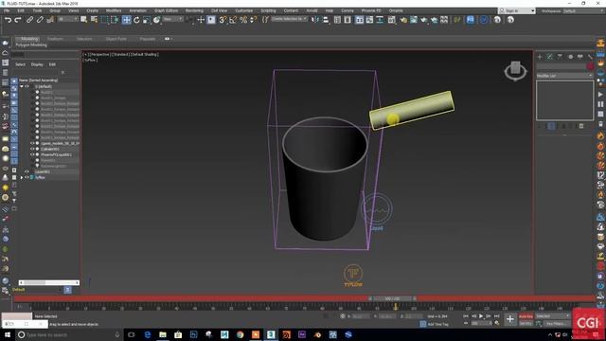Open the Workspaces Default dropdown

tap(583, 10)
